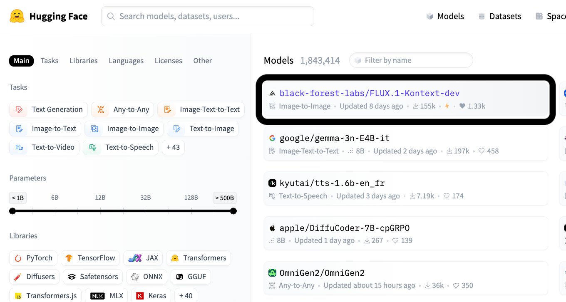The height and width of the screenshot is (302, 566).
Task: Click the Text-to-Video task icon
Action: tap(19, 147)
